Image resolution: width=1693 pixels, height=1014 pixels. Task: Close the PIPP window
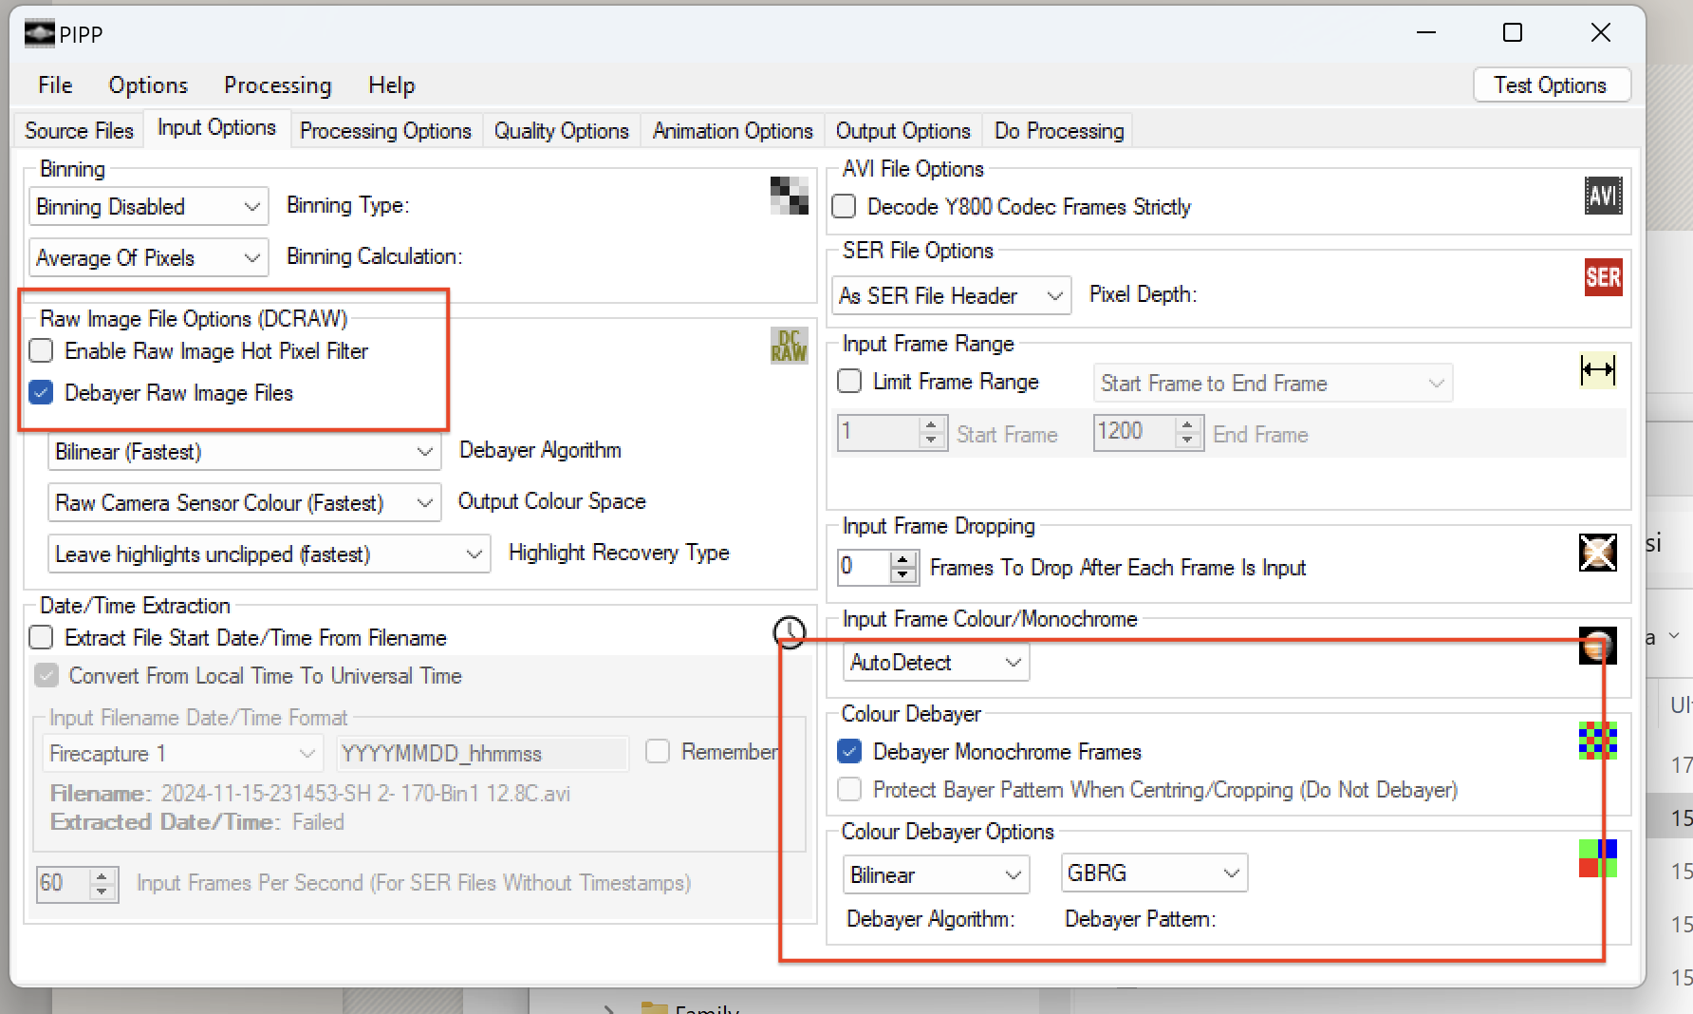[x=1601, y=33]
